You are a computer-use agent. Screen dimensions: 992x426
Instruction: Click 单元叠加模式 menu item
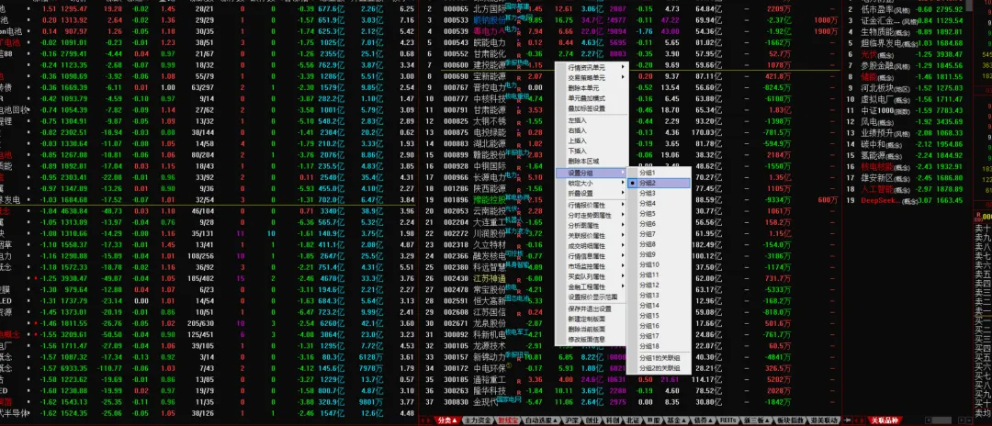click(x=592, y=98)
